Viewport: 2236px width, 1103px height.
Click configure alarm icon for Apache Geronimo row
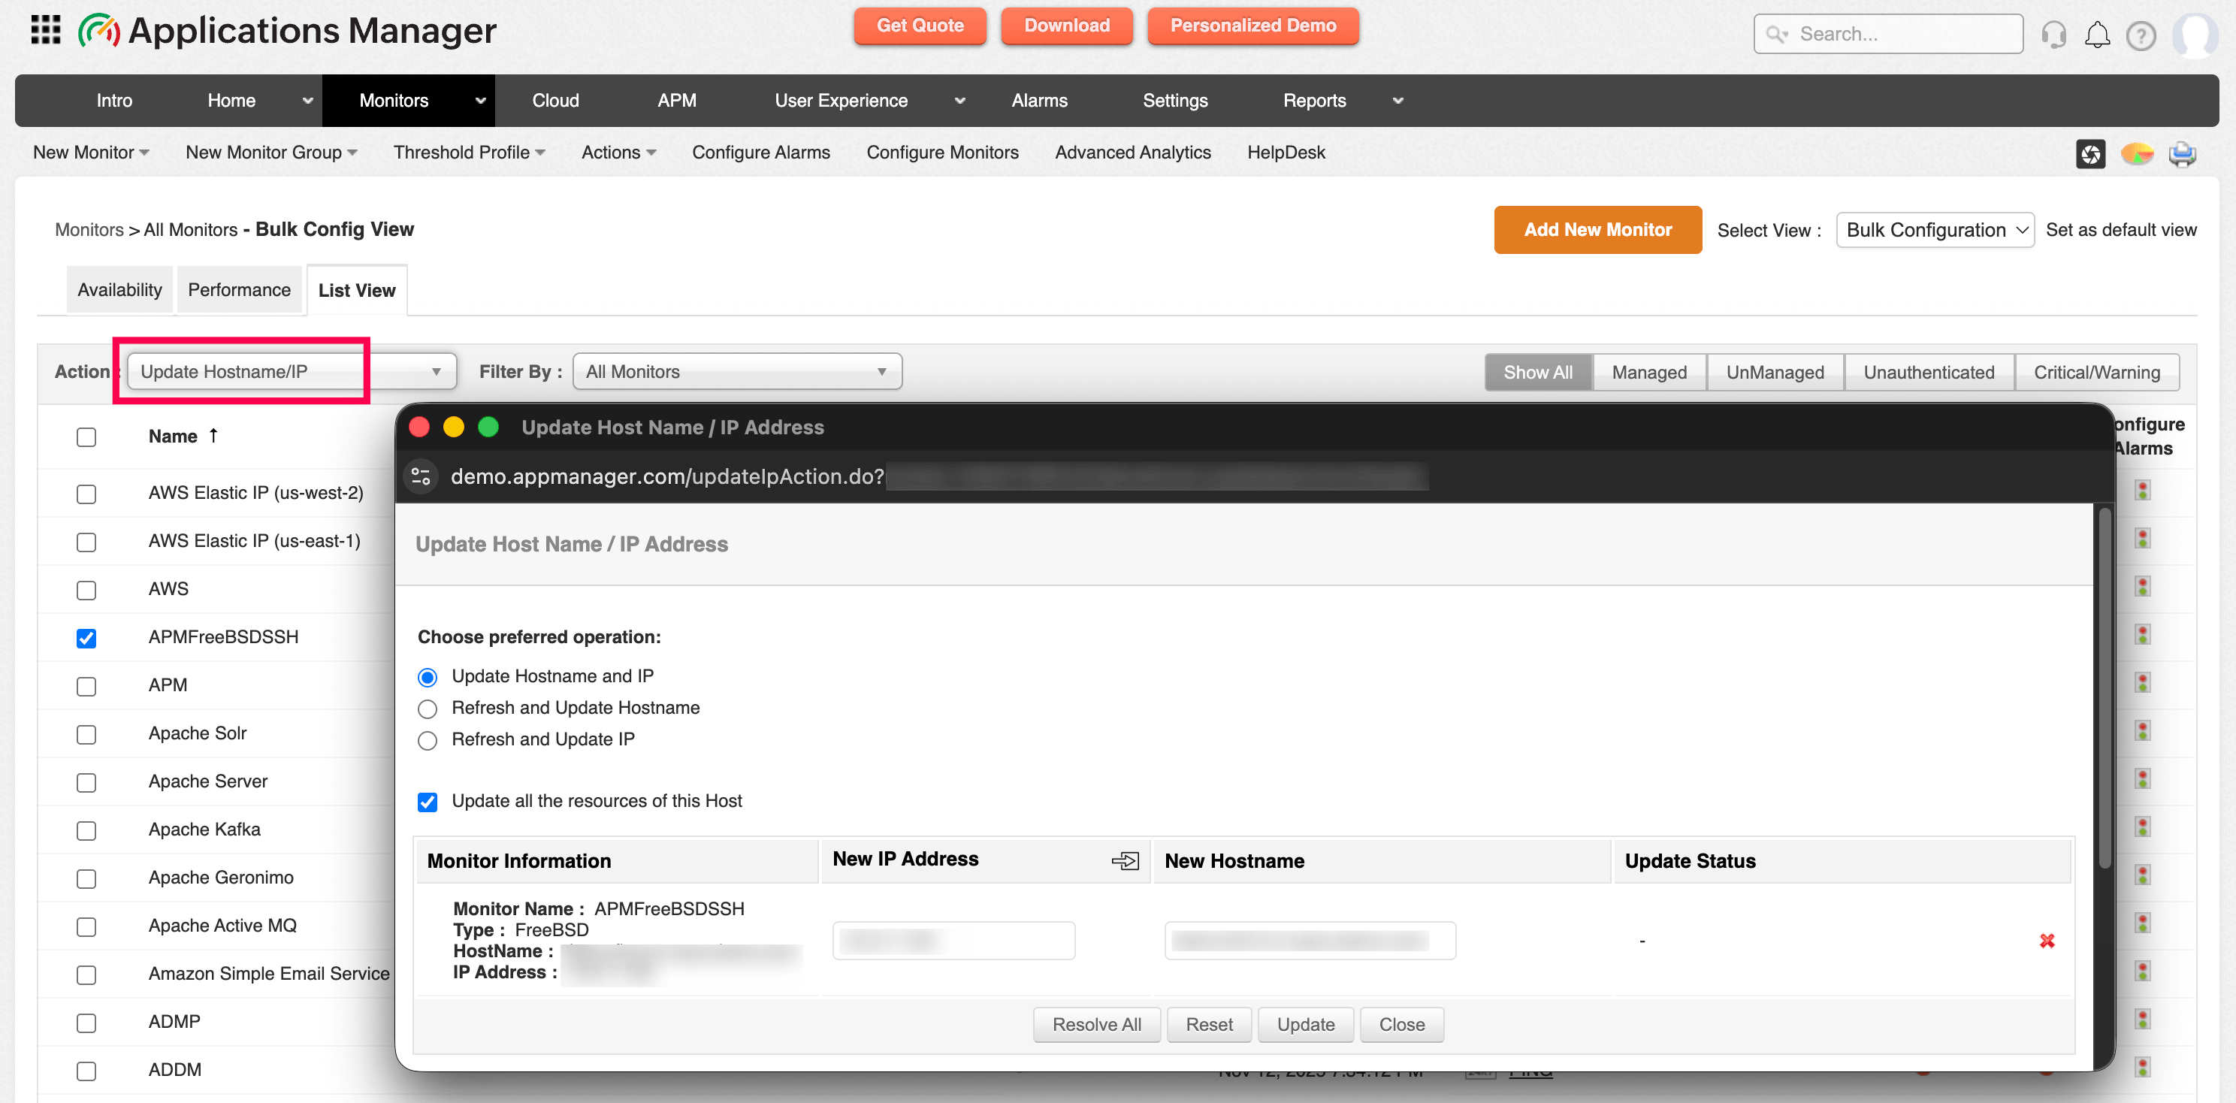[2142, 875]
